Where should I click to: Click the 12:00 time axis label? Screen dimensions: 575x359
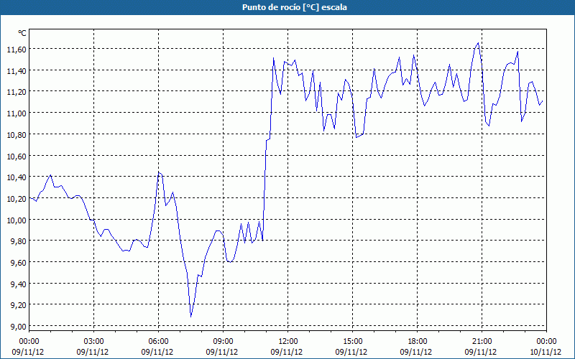pyautogui.click(x=288, y=342)
